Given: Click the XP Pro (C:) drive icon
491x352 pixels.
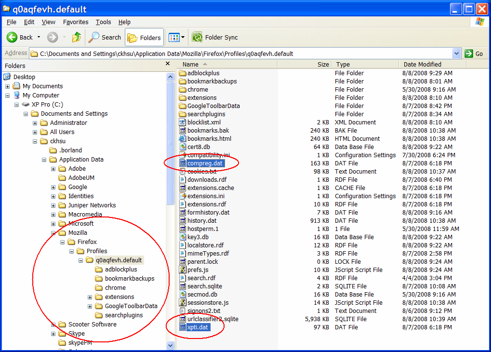Looking at the screenshot, I should (26, 104).
